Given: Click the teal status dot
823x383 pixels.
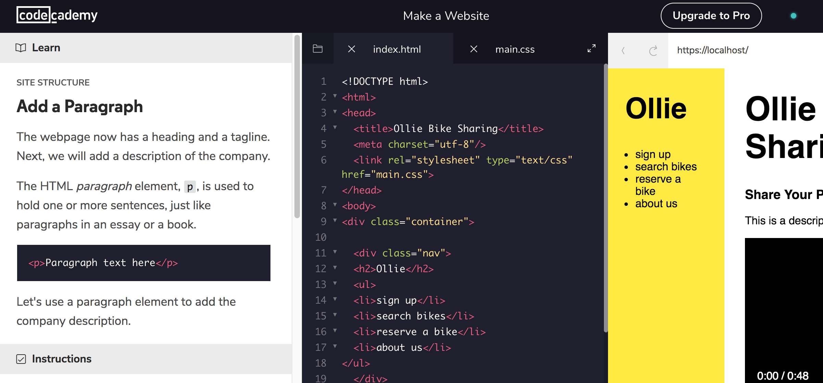Looking at the screenshot, I should click(x=793, y=16).
